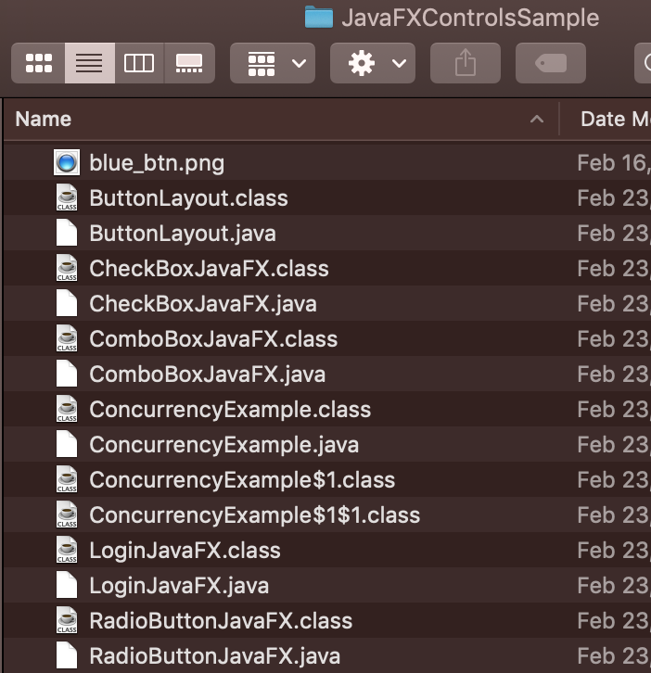Screen dimensions: 651x673
Task: Select the RadioButtonJavaFX.java file name
Action: (x=215, y=655)
